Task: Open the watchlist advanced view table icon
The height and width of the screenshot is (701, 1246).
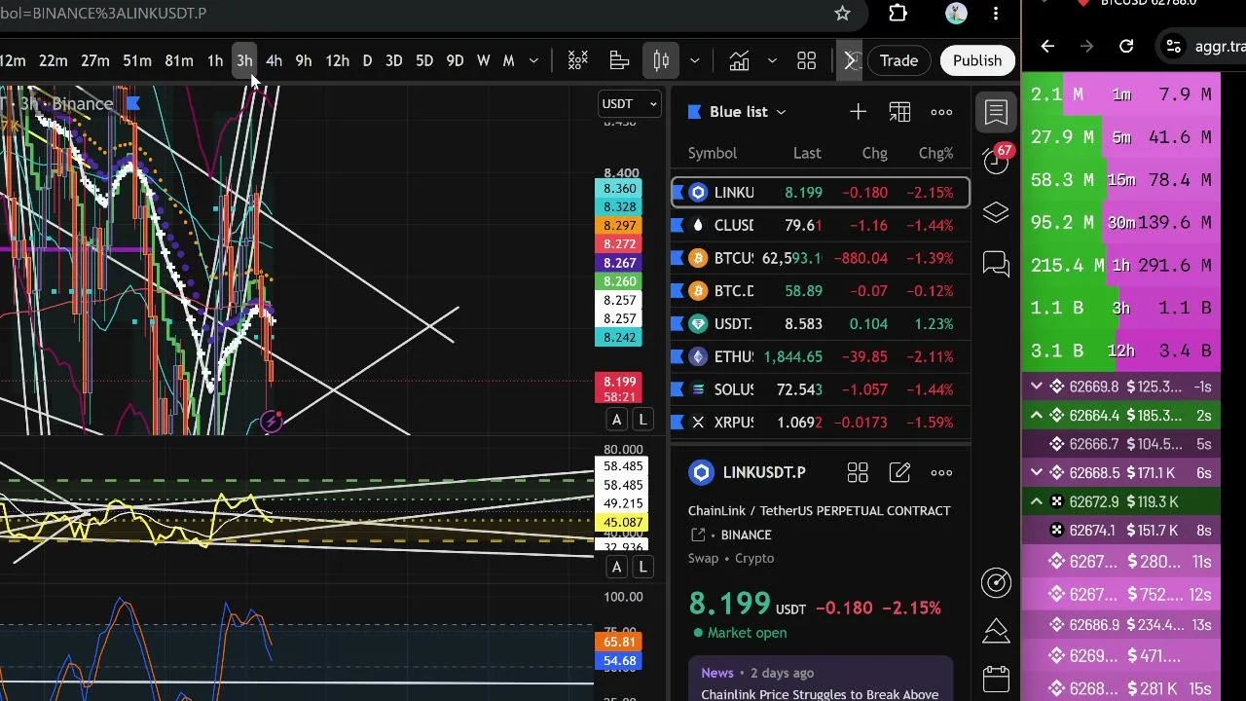Action: (899, 112)
